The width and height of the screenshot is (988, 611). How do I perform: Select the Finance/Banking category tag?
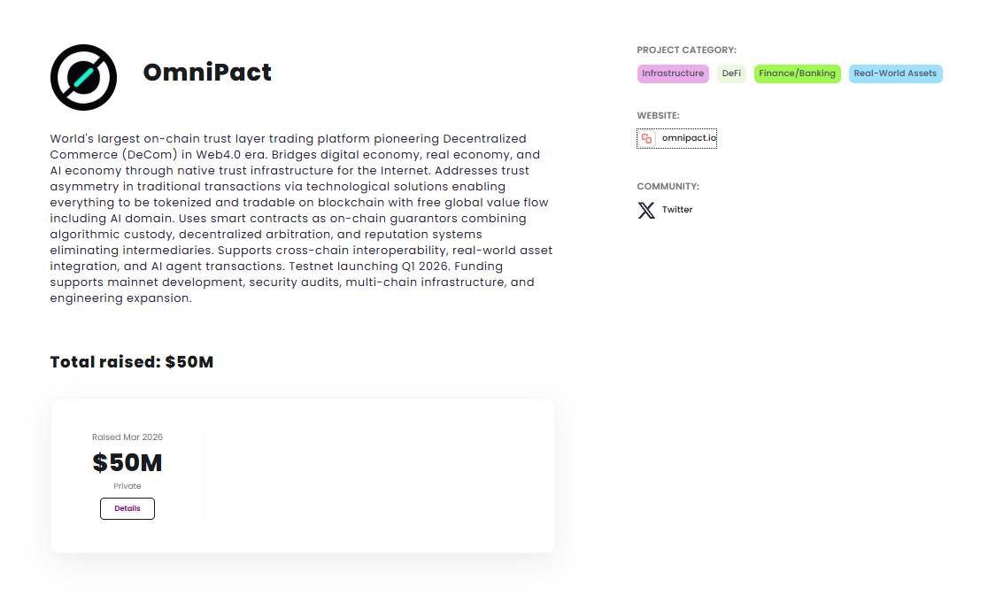[x=797, y=73]
